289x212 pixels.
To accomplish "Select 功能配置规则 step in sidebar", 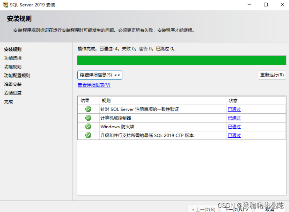I will 17,75.
